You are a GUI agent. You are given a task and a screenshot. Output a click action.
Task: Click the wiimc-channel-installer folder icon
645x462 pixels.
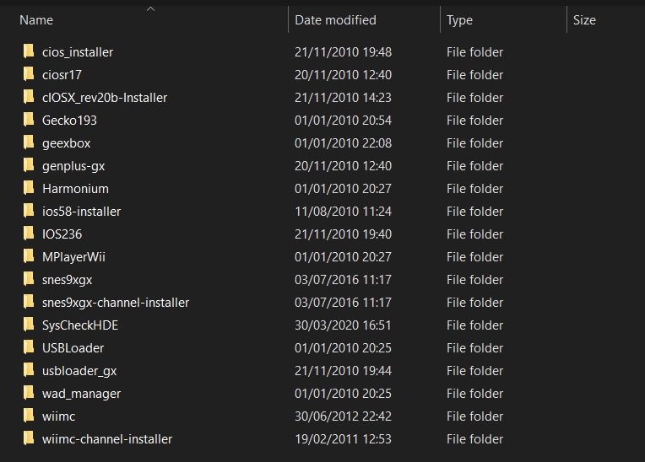coord(29,438)
